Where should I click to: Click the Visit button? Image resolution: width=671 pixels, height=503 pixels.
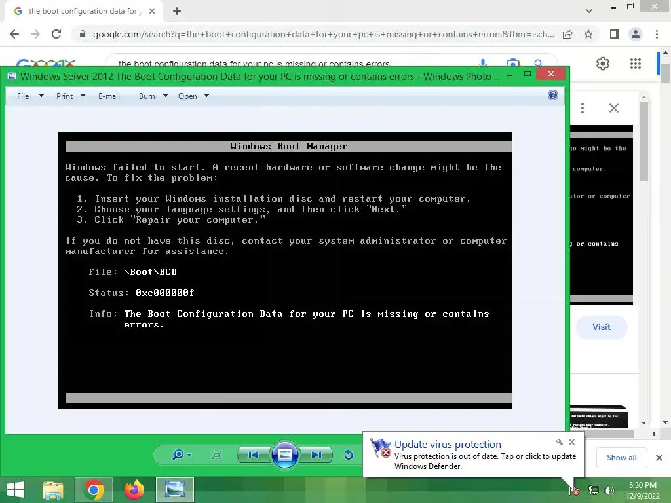coord(602,327)
